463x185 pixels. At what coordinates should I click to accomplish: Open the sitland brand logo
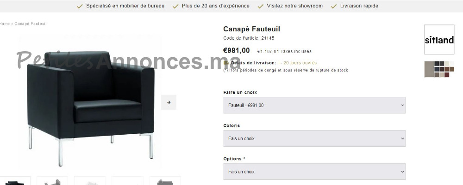click(439, 39)
